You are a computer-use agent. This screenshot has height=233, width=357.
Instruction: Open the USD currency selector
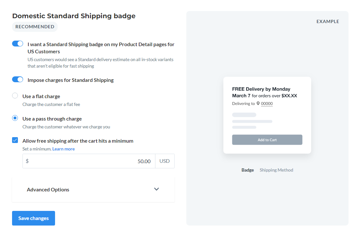click(x=164, y=161)
